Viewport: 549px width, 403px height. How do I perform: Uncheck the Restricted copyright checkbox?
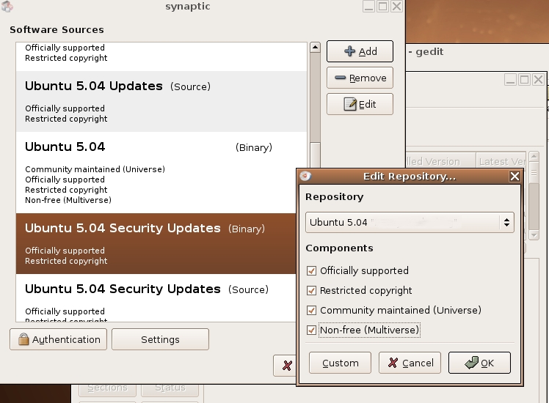click(x=312, y=290)
